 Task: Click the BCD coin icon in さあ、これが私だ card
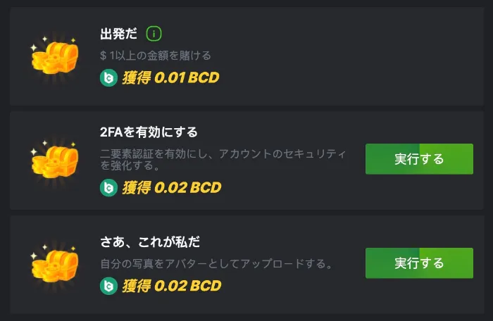point(108,285)
